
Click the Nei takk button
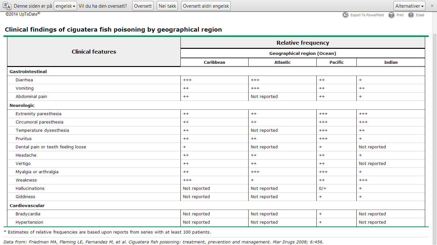click(x=167, y=6)
